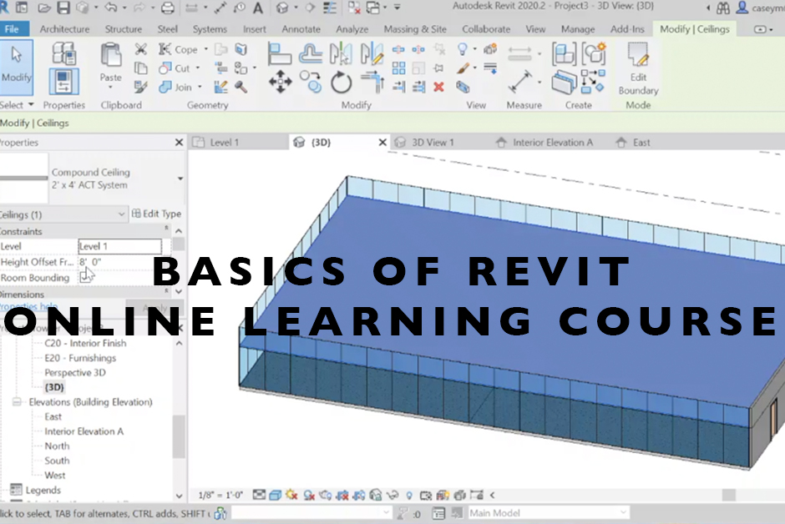Select the Mirror Pick Axis tool
785x524 pixels.
pos(341,53)
